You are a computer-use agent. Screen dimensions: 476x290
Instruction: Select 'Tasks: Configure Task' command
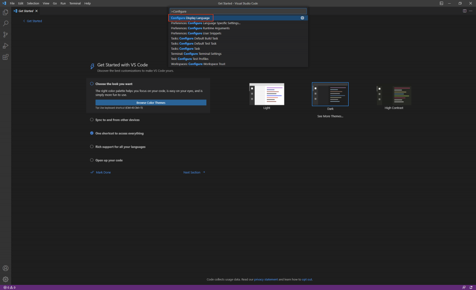point(238,49)
